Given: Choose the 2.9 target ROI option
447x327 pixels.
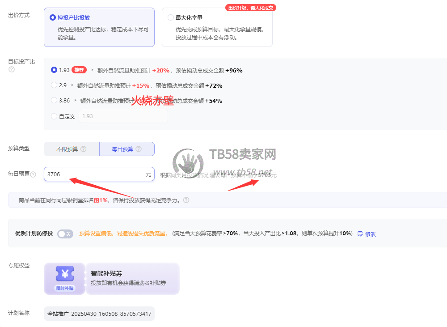Looking at the screenshot, I should pos(54,85).
